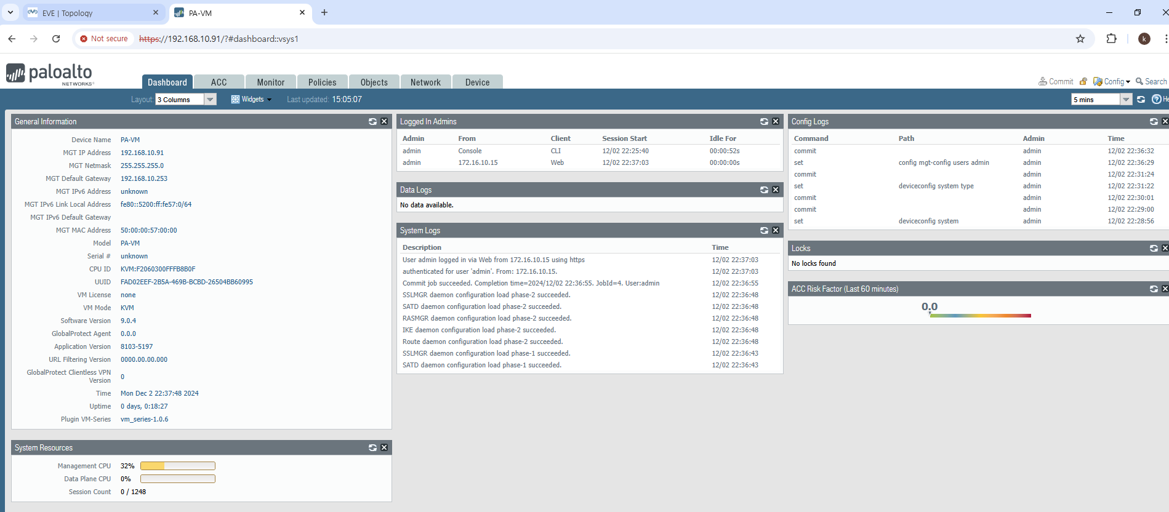Screen dimensions: 1169x512
Task: Click the User admin logged in log entry
Action: pos(493,260)
